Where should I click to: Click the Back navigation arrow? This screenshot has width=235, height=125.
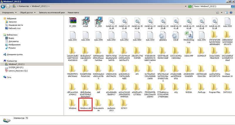point(3,6)
